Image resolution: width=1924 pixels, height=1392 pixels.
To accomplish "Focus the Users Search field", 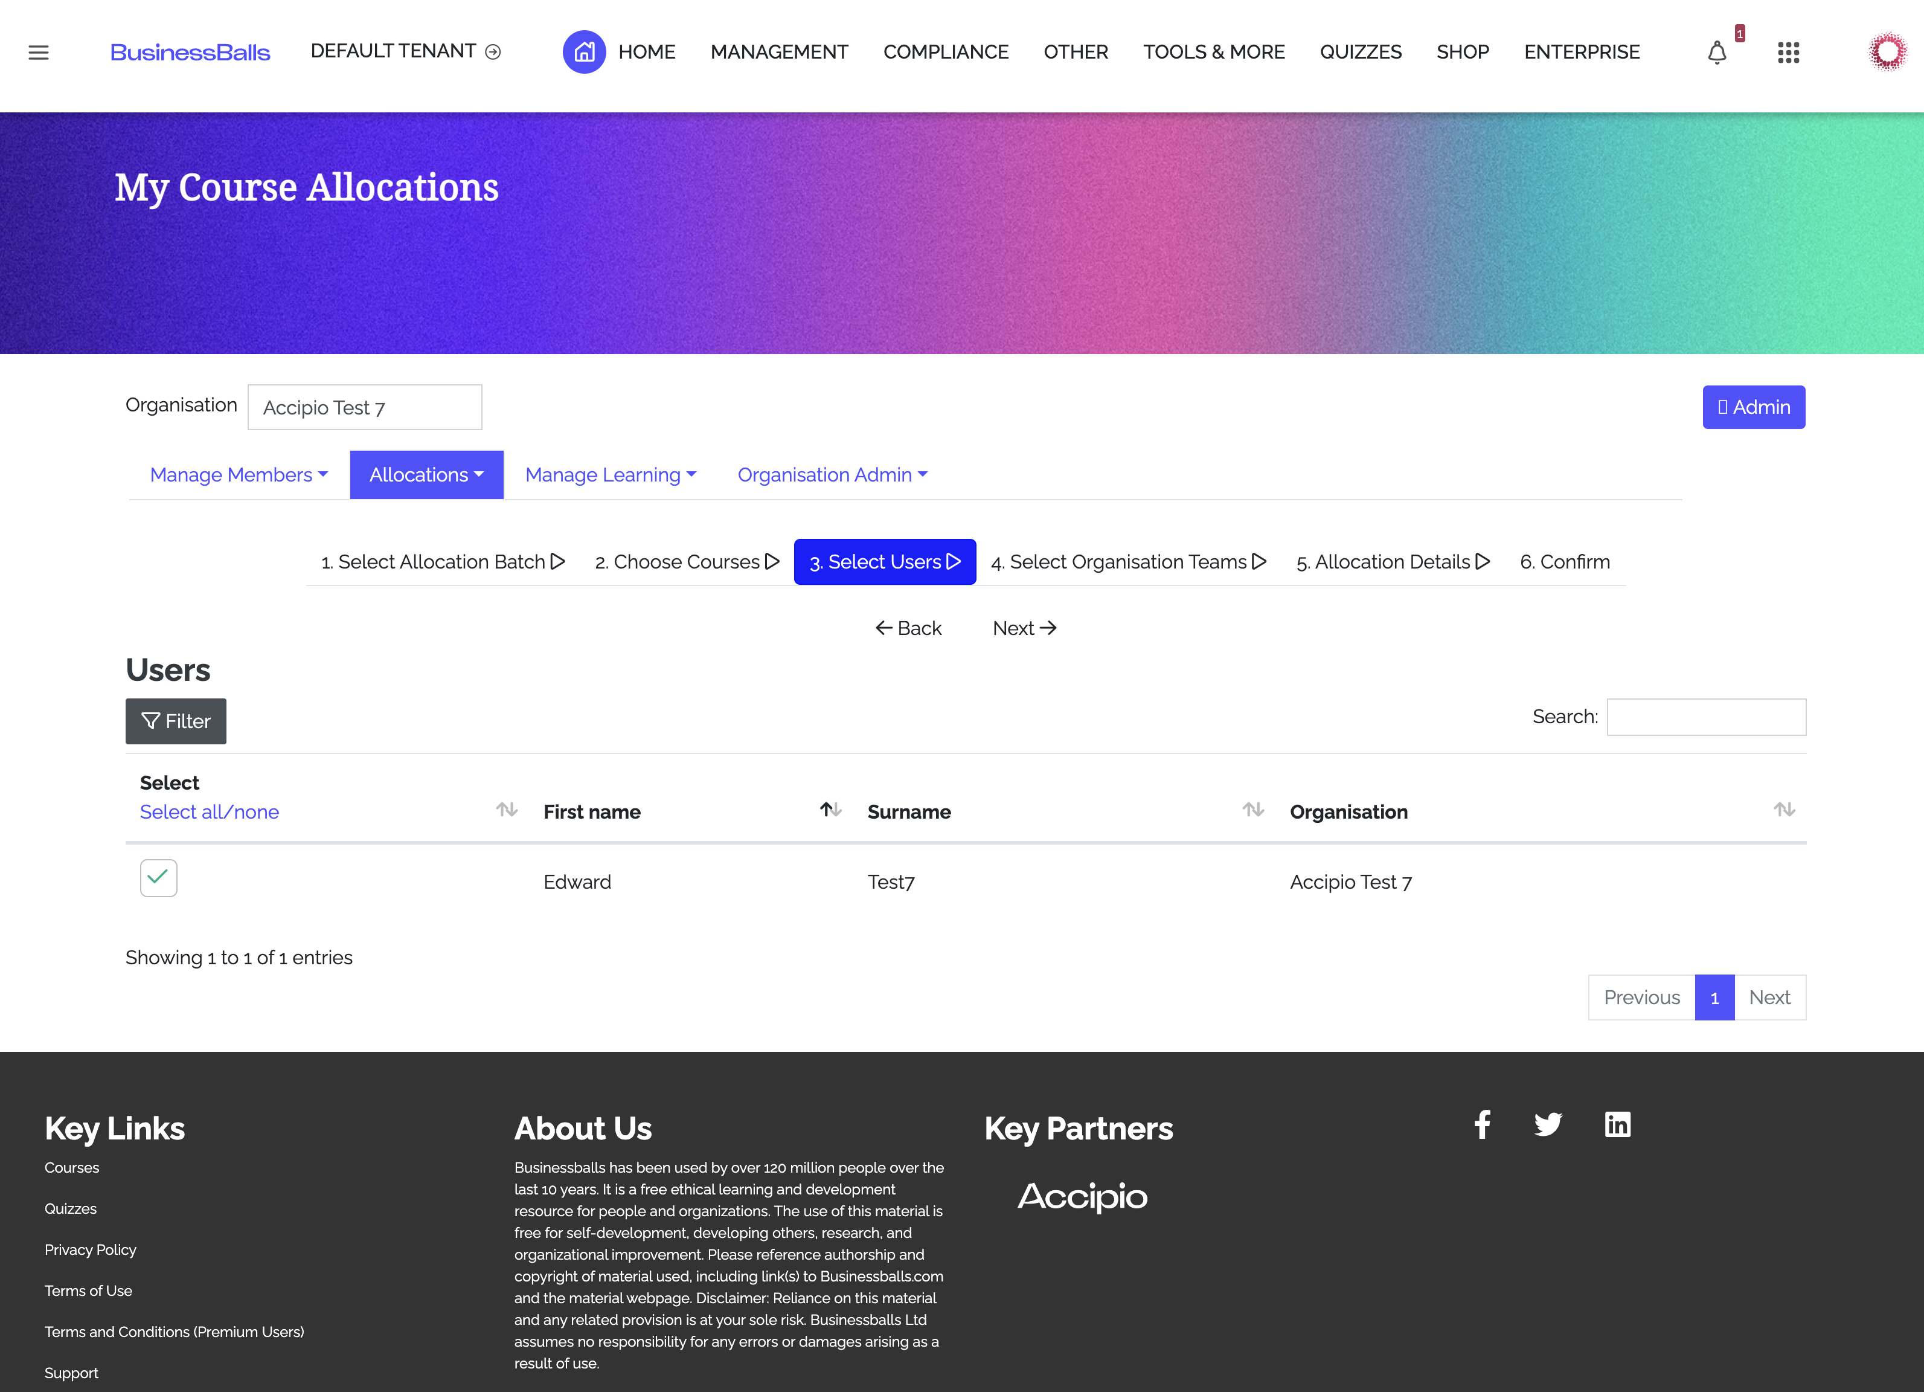I will (x=1705, y=717).
